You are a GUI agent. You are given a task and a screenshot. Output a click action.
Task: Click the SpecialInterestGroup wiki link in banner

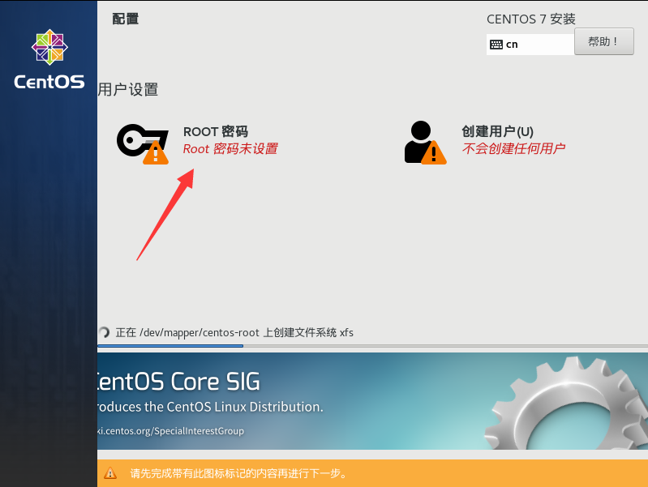click(170, 431)
